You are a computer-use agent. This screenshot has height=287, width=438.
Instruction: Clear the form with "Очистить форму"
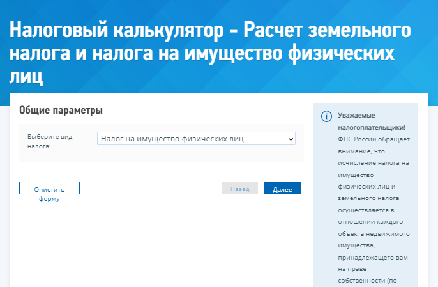(x=49, y=189)
